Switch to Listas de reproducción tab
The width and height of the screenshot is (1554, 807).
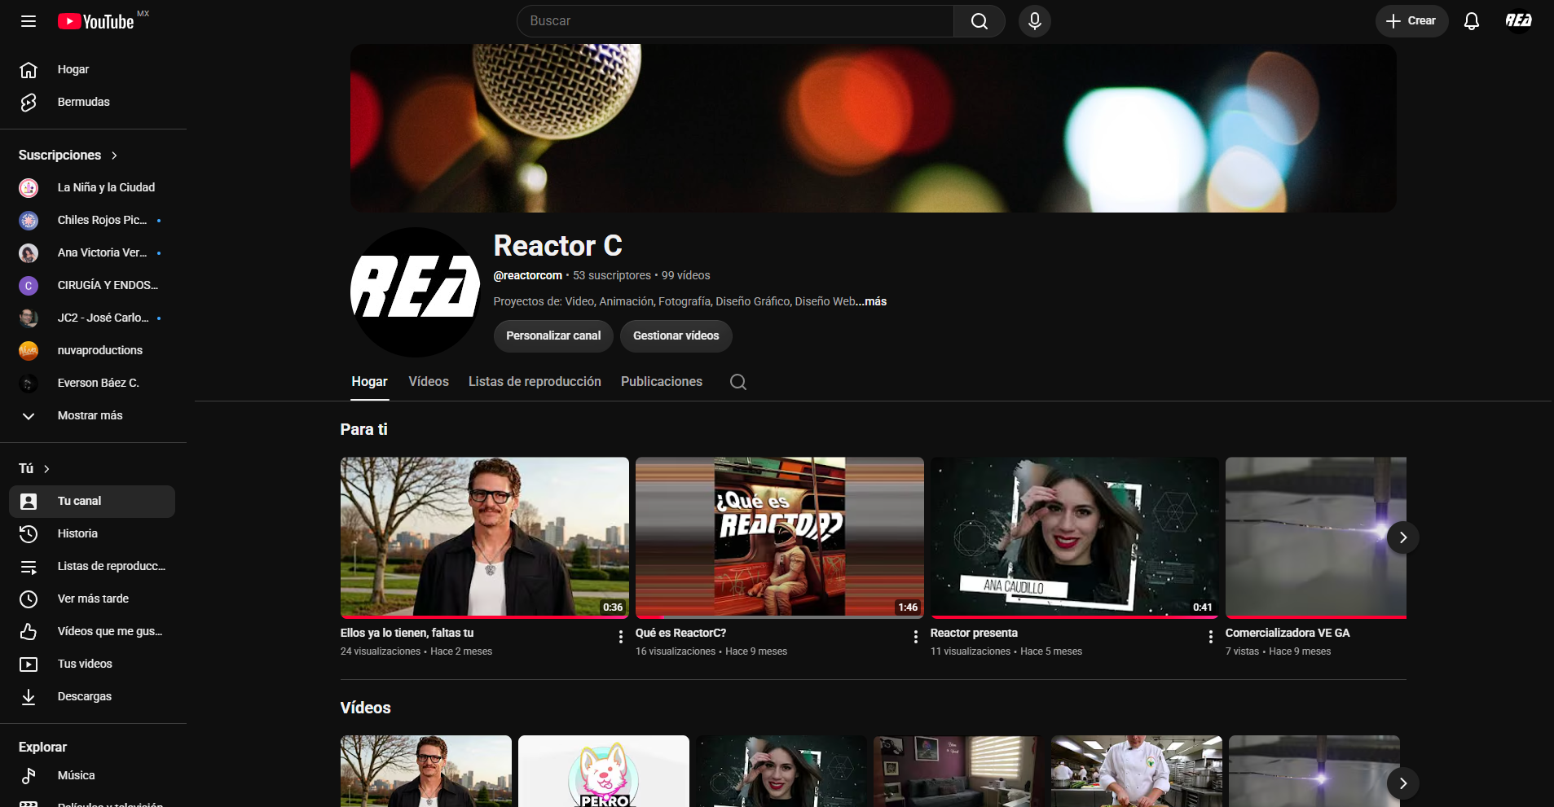[535, 381]
